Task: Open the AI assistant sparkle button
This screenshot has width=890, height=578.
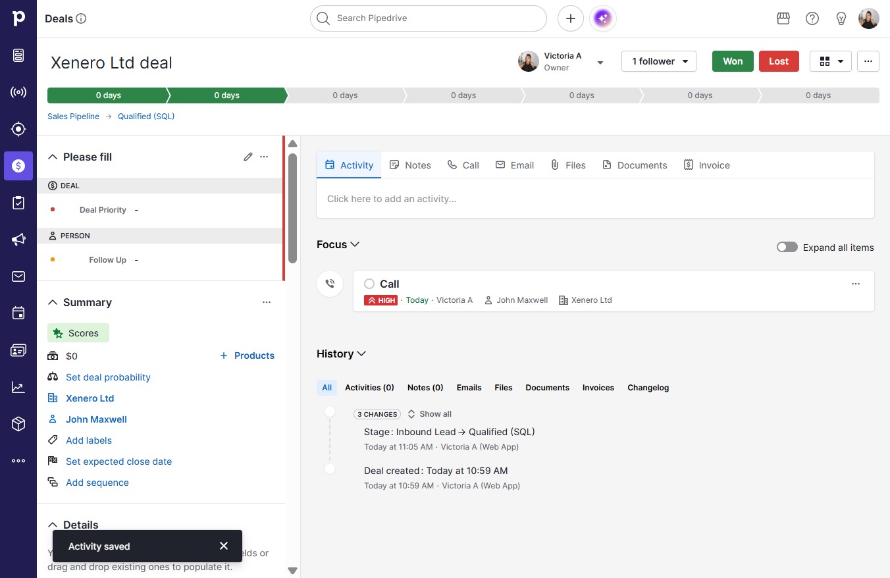Action: click(x=603, y=18)
